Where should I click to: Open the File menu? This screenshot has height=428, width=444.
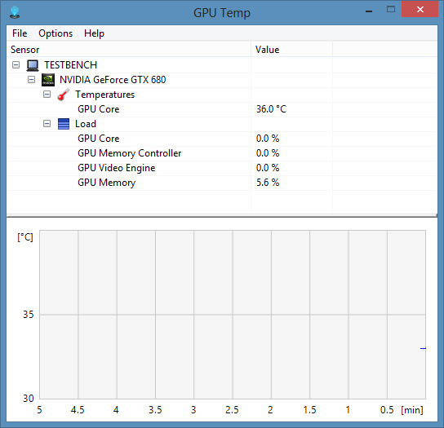point(20,33)
